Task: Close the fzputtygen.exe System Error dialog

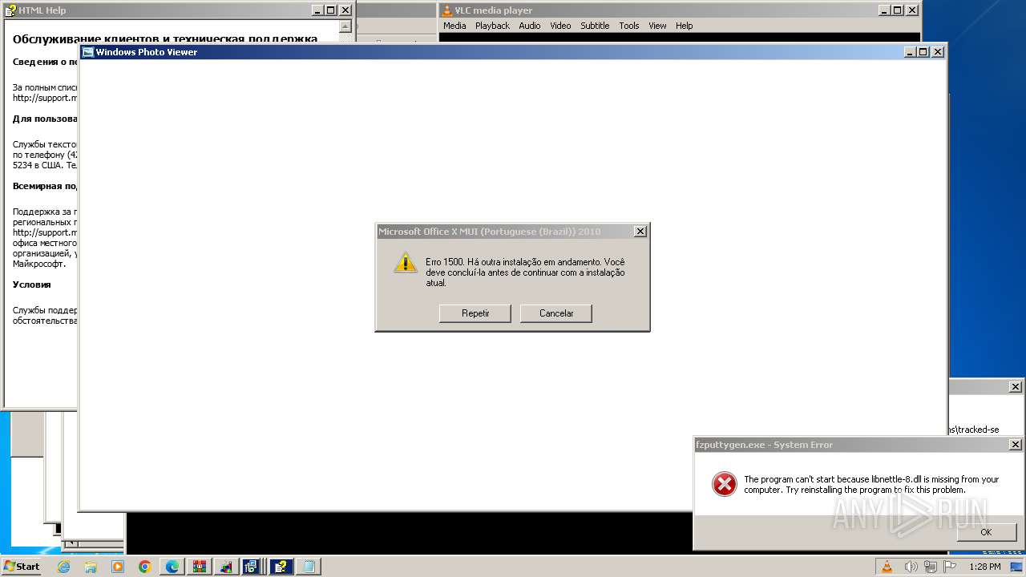Action: click(1015, 445)
